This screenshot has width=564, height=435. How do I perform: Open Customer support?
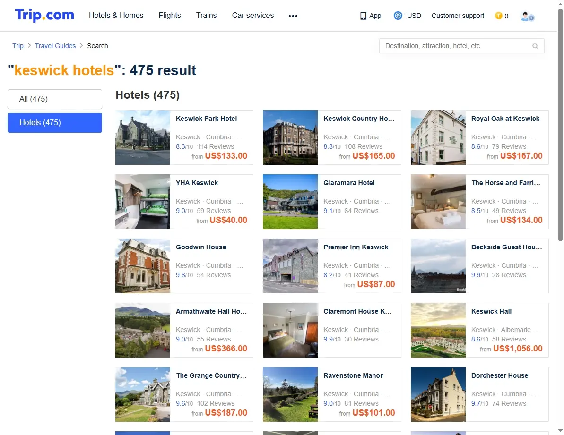(458, 16)
